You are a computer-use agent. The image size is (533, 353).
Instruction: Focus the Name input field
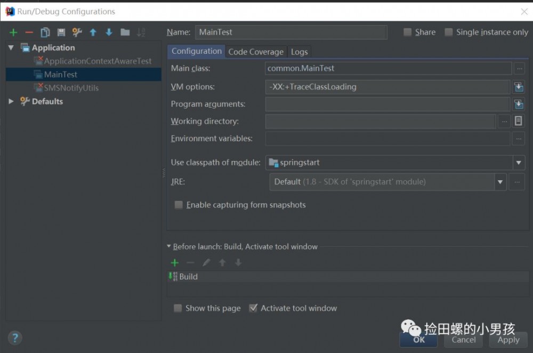(x=291, y=33)
